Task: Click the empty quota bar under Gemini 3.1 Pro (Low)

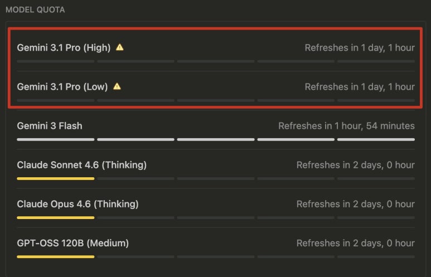Action: [x=216, y=100]
